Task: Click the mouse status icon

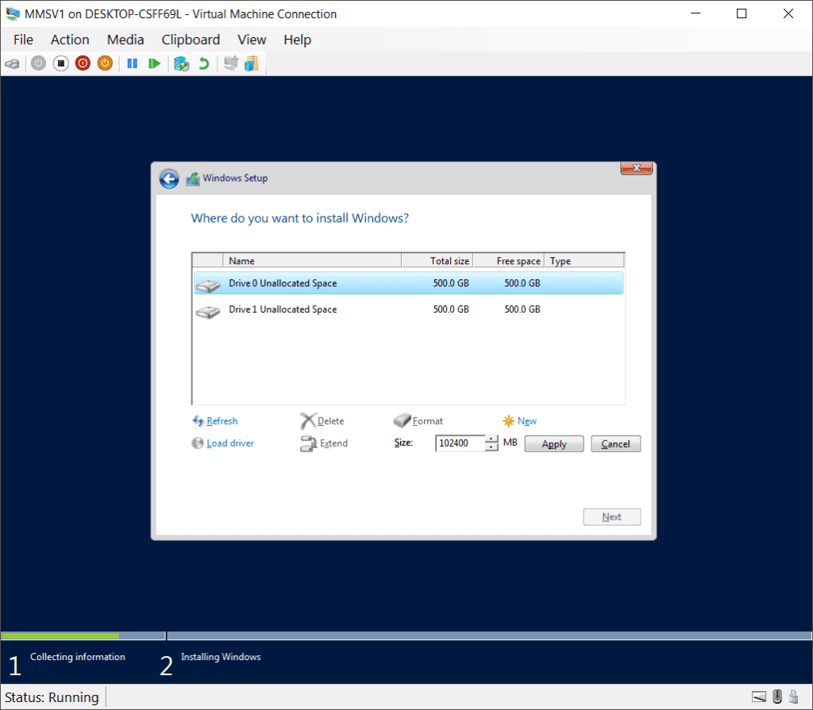Action: 776,696
